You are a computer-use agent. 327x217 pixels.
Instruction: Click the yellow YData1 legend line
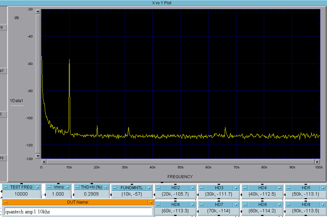click(17, 106)
